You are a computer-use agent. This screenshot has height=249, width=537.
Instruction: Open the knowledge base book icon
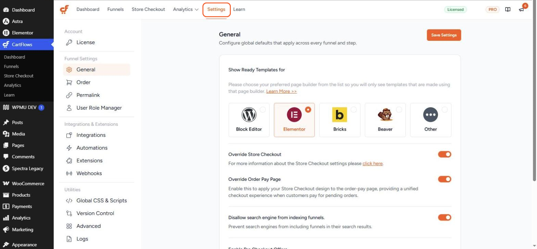508,10
